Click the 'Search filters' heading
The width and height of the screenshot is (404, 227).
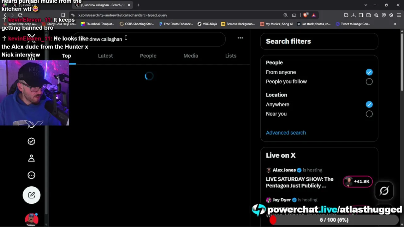pos(288,41)
